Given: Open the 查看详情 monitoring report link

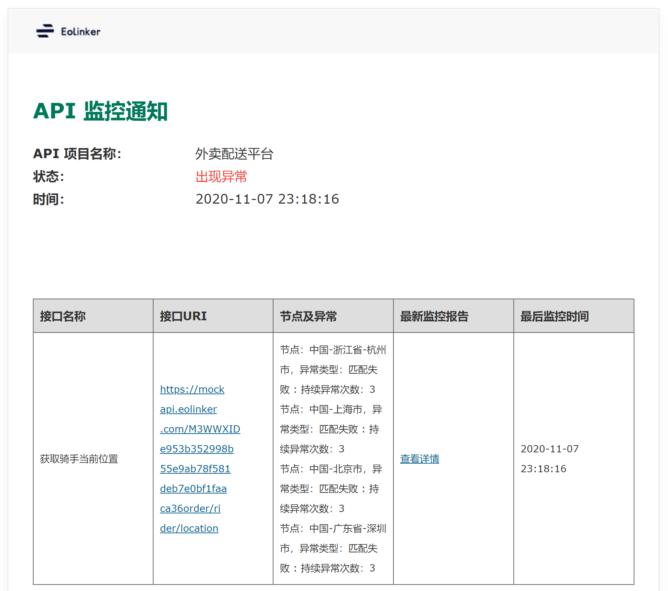Looking at the screenshot, I should click(419, 459).
